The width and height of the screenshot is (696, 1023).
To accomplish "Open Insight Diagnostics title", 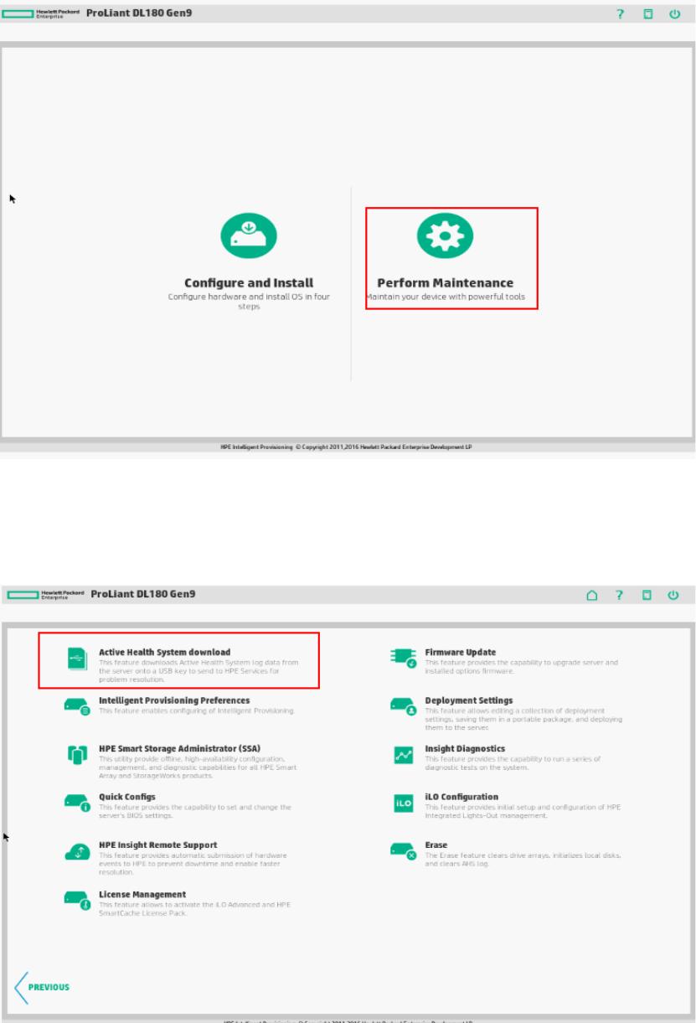I will pos(465,748).
